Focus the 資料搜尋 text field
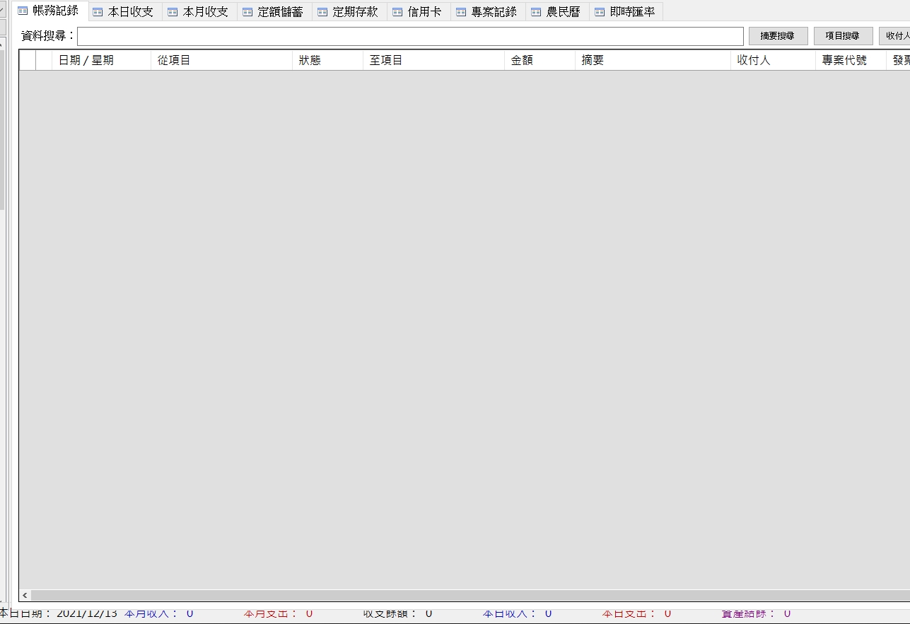Viewport: 910px width, 624px height. click(410, 36)
